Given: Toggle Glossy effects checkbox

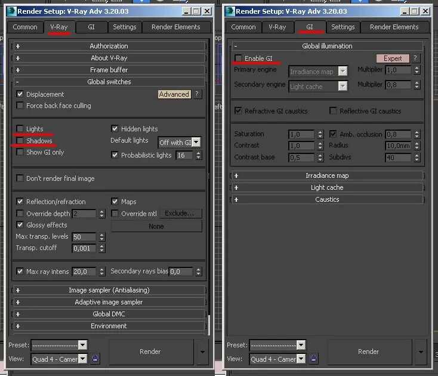Looking at the screenshot, I should (20, 225).
